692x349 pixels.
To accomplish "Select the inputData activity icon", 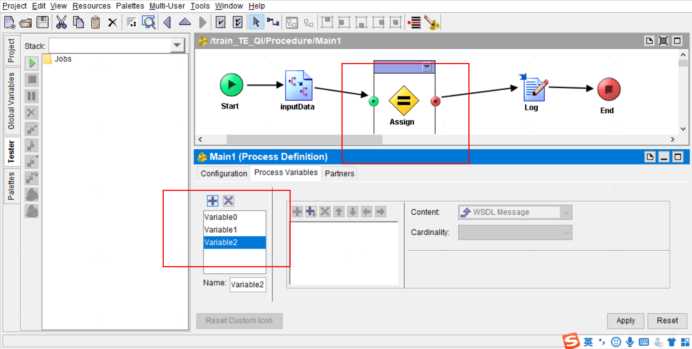I will (299, 86).
